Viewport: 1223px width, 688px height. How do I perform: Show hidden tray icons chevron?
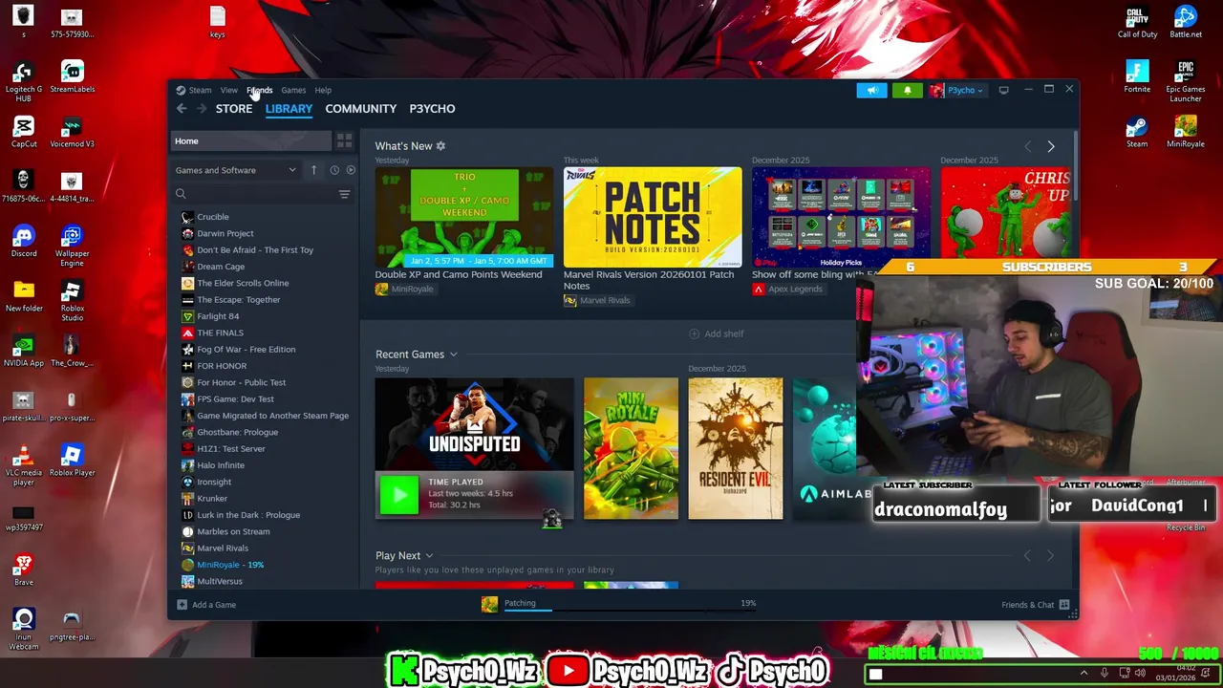click(1084, 674)
